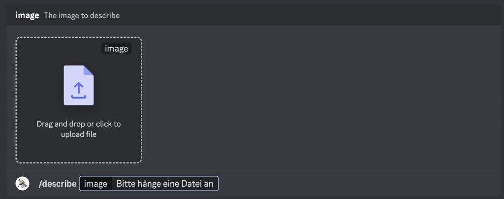Click the 'upload file' text line in dropzone
This screenshot has width=504, height=199.
coord(79,134)
